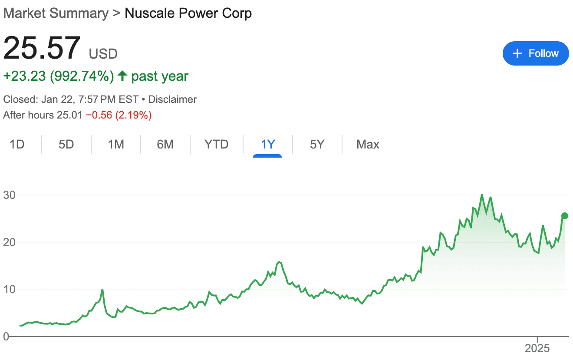Click the Market Summary breadcrumb link
Image resolution: width=573 pixels, height=363 pixels.
pyautogui.click(x=55, y=13)
